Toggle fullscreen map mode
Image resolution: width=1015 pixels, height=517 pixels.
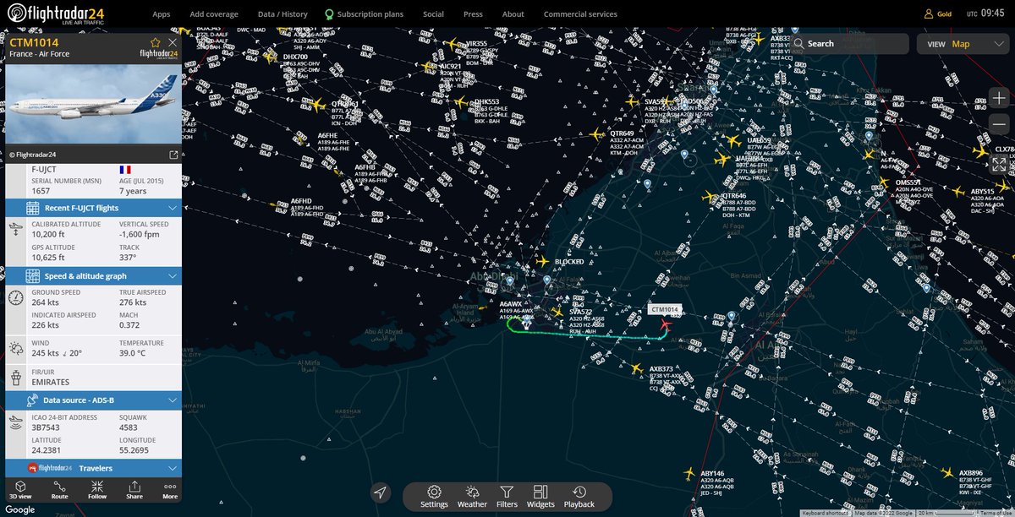pos(999,165)
